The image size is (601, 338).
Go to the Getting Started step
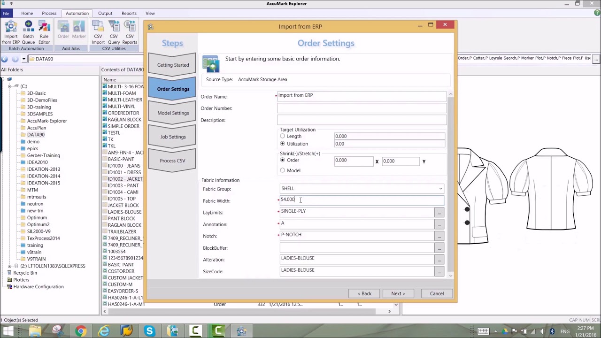173,65
